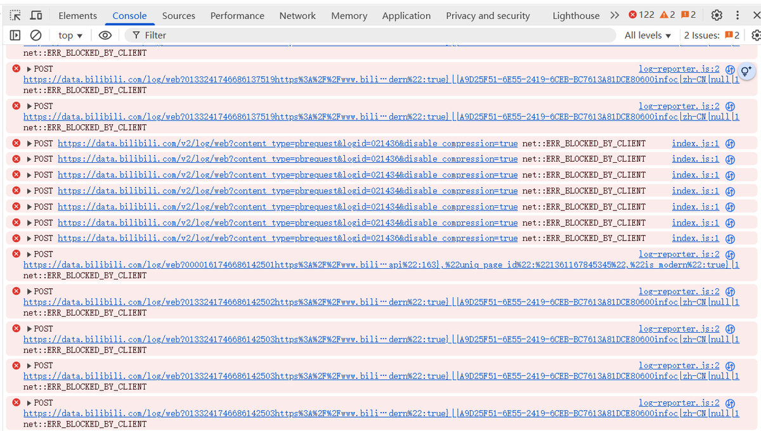Toggle the device toolbar icon
This screenshot has height=431, width=761.
(x=37, y=15)
